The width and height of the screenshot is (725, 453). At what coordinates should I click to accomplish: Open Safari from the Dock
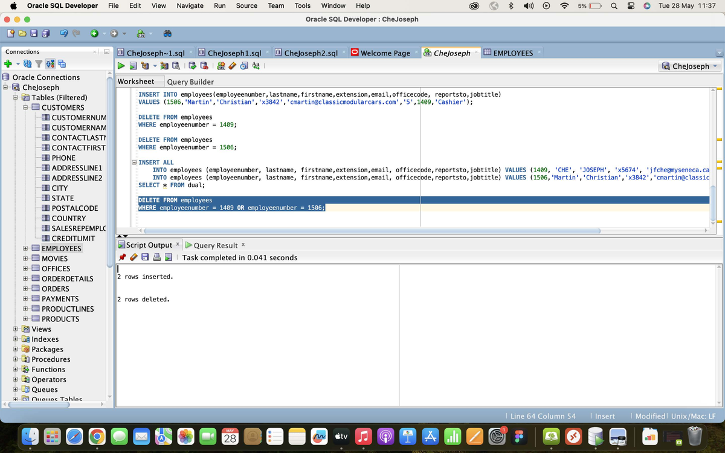[74, 436]
